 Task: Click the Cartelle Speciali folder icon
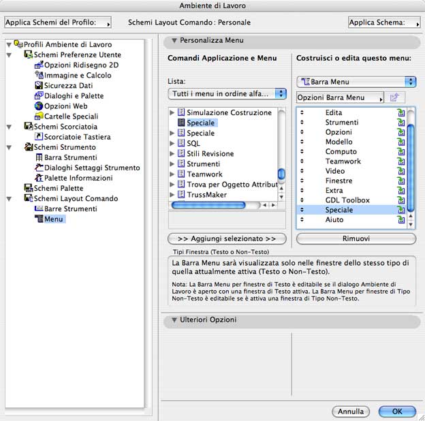39,116
